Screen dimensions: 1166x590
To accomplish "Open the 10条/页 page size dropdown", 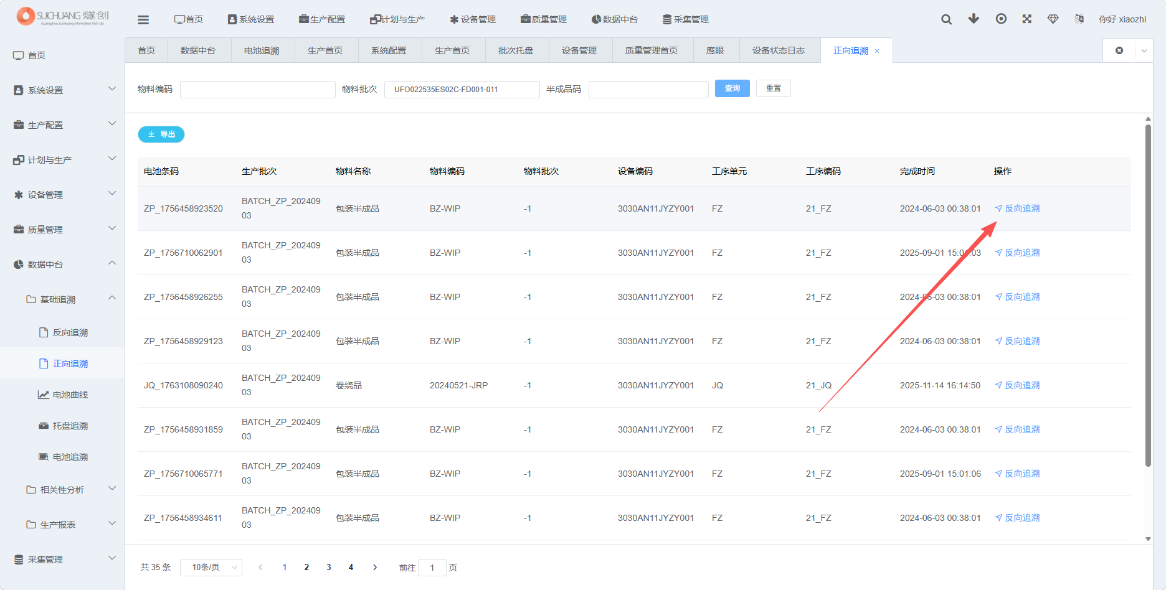I will [x=211, y=568].
